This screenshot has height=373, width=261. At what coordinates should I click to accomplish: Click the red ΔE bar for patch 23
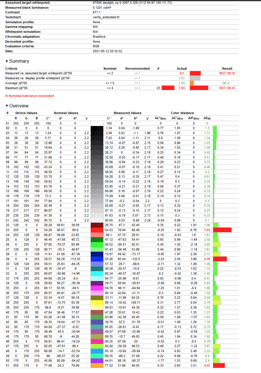(222, 230)
